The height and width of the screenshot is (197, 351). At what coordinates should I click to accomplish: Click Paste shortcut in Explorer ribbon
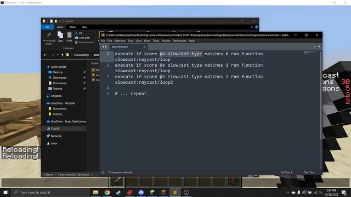click(x=84, y=42)
